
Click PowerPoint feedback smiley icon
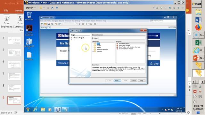point(187,10)
